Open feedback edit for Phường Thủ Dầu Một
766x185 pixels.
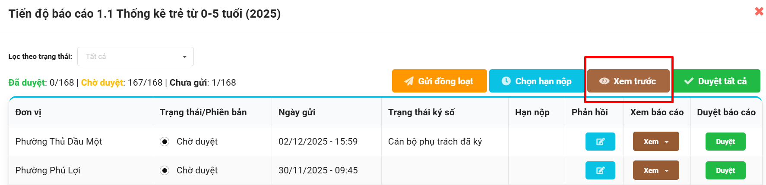click(x=600, y=142)
